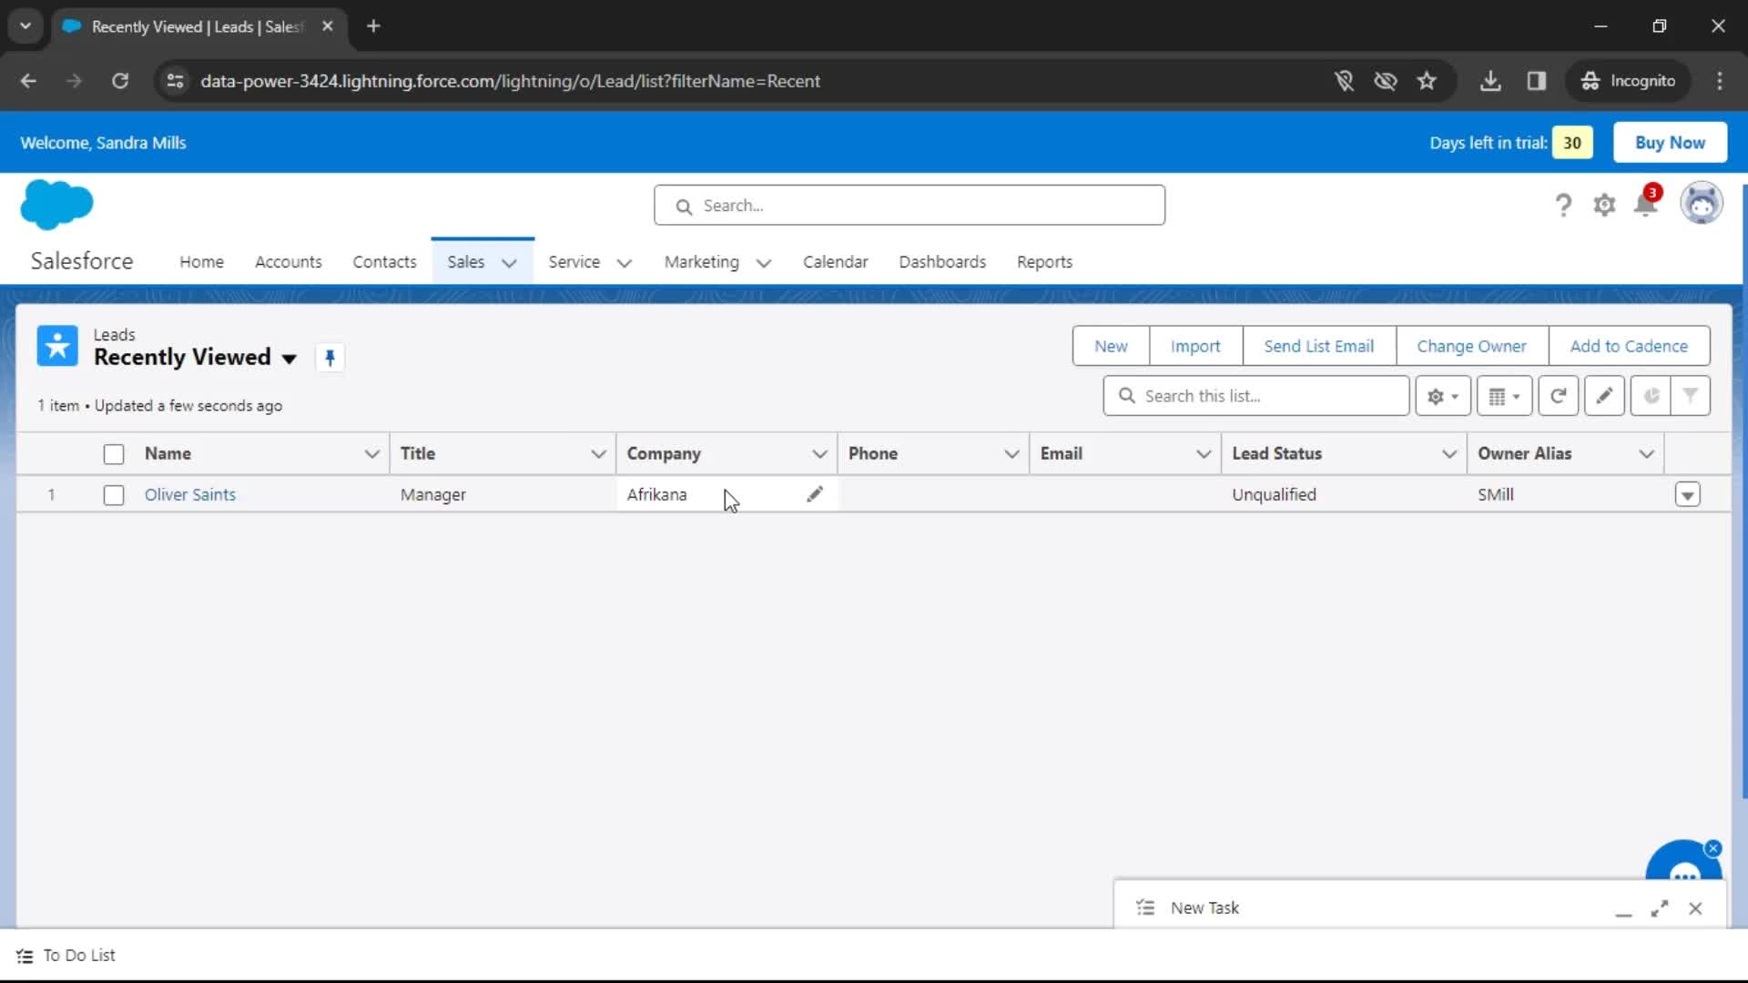Open the Recently Viewed list view dropdown

(290, 359)
